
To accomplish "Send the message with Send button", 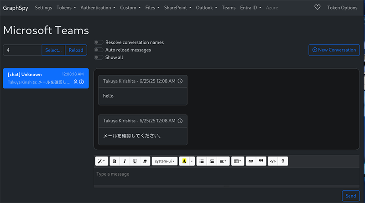I will click(350, 196).
